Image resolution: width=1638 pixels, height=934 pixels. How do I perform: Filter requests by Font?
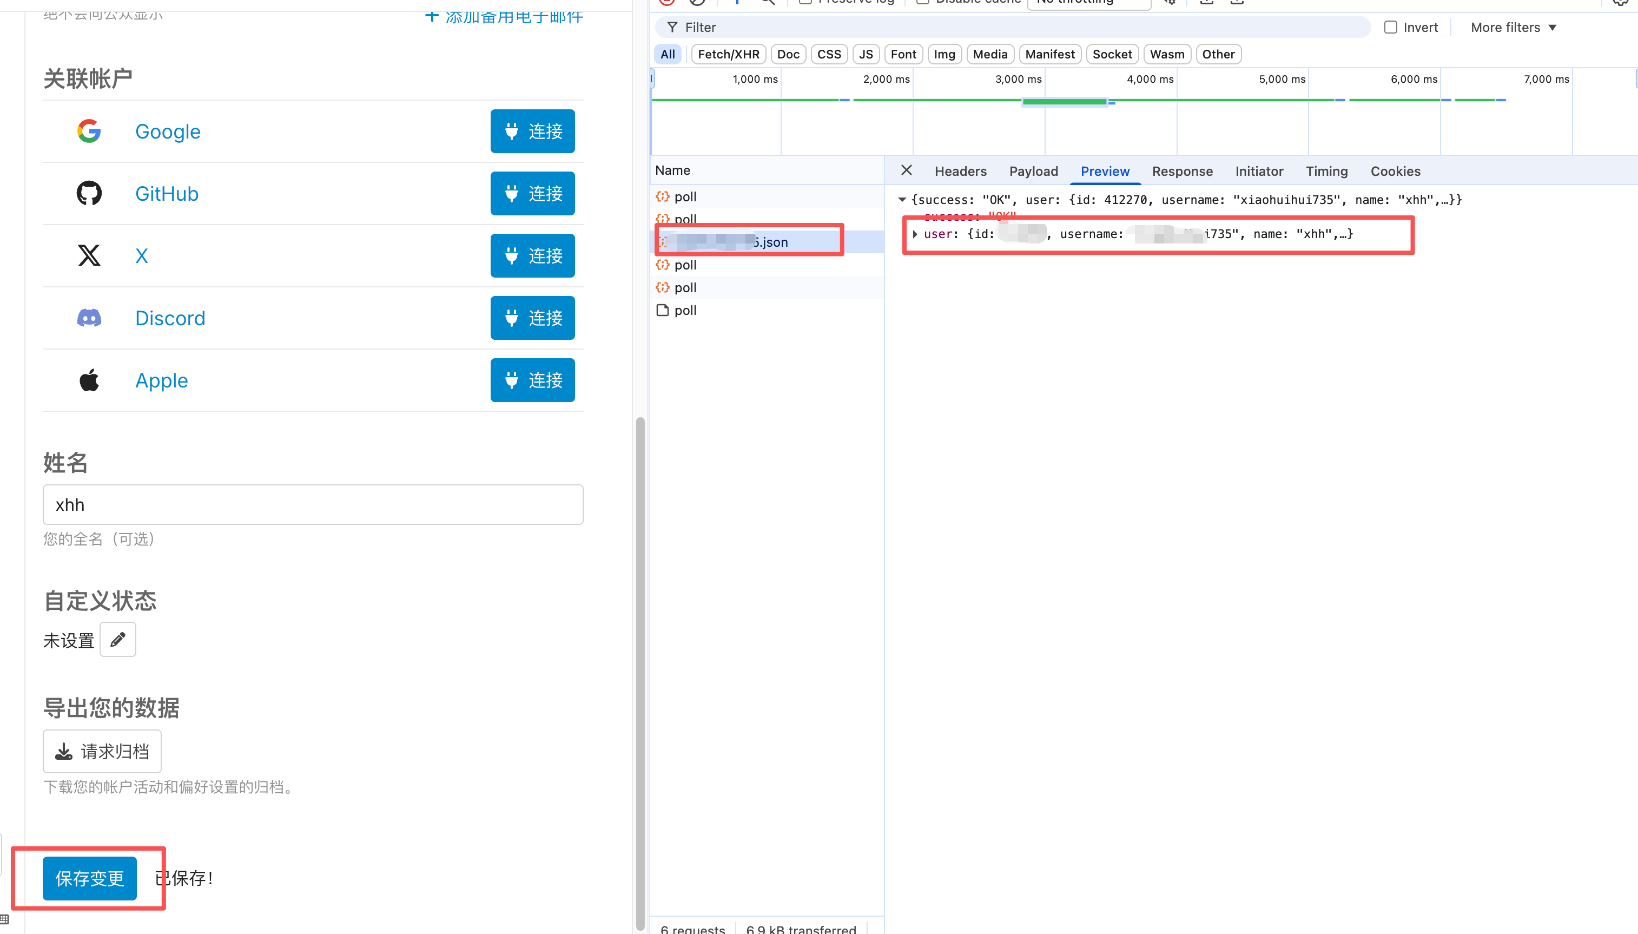pyautogui.click(x=903, y=54)
